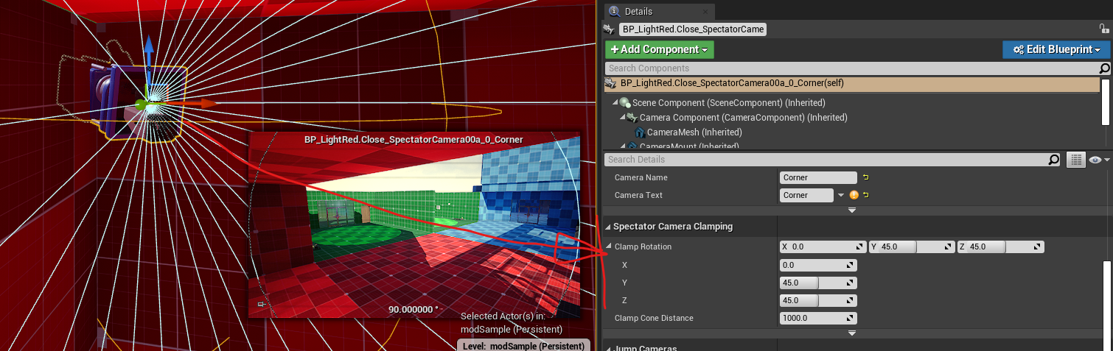The height and width of the screenshot is (351, 1113).
Task: Open the Edit Blueprint dropdown
Action: (1056, 49)
